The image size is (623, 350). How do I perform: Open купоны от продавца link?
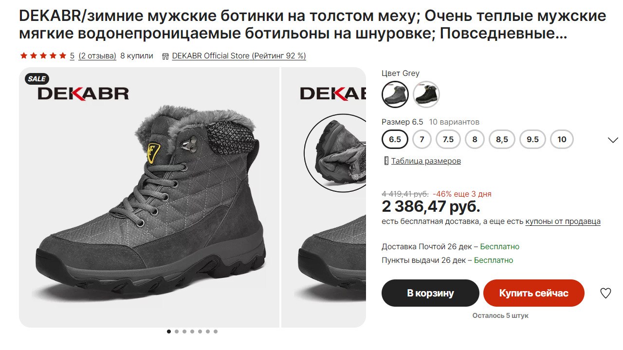(563, 221)
